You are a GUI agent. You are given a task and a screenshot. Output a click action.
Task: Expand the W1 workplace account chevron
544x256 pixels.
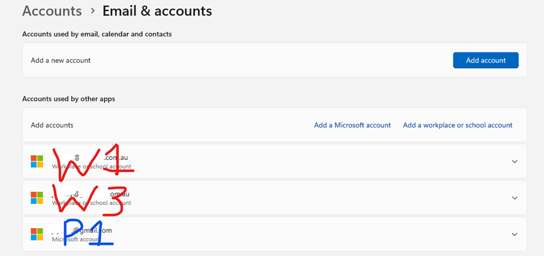515,162
